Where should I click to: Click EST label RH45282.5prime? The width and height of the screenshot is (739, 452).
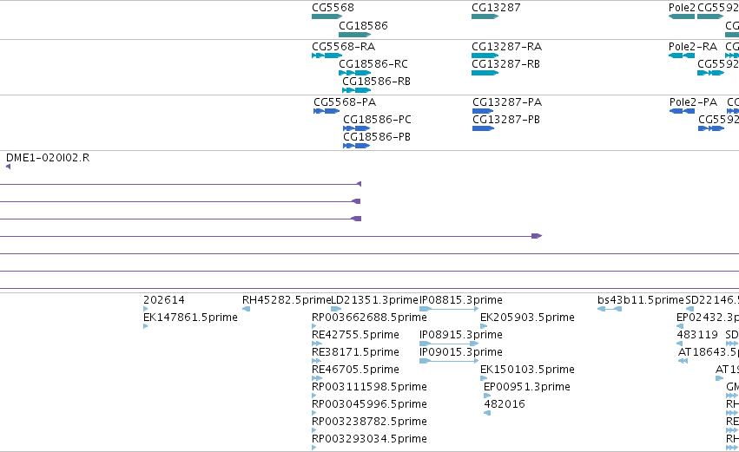[287, 300]
